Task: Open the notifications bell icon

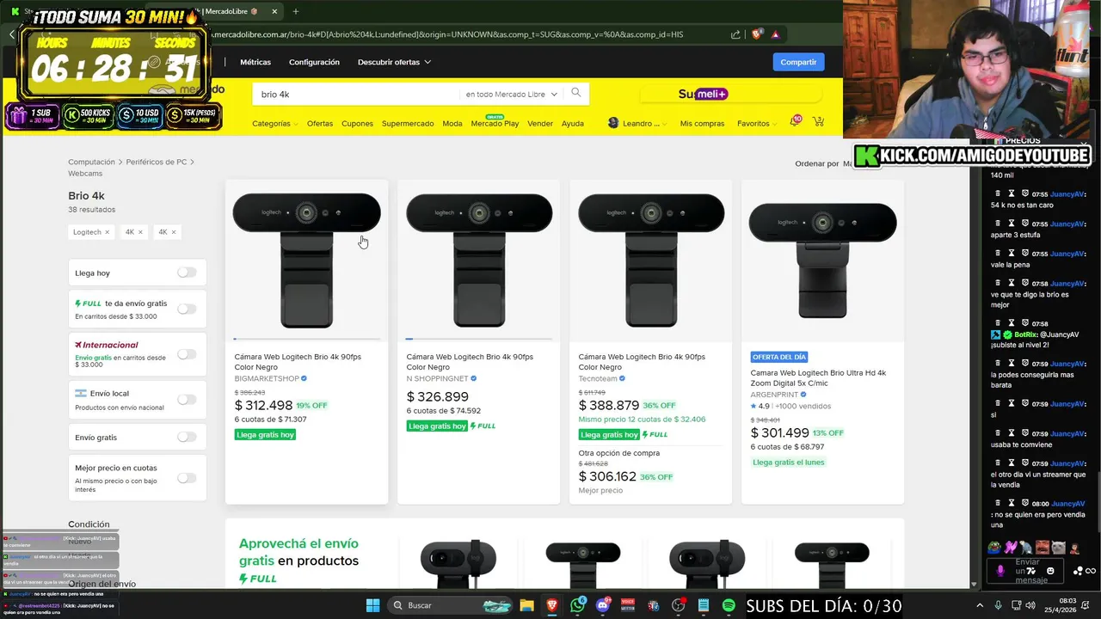Action: pos(795,122)
